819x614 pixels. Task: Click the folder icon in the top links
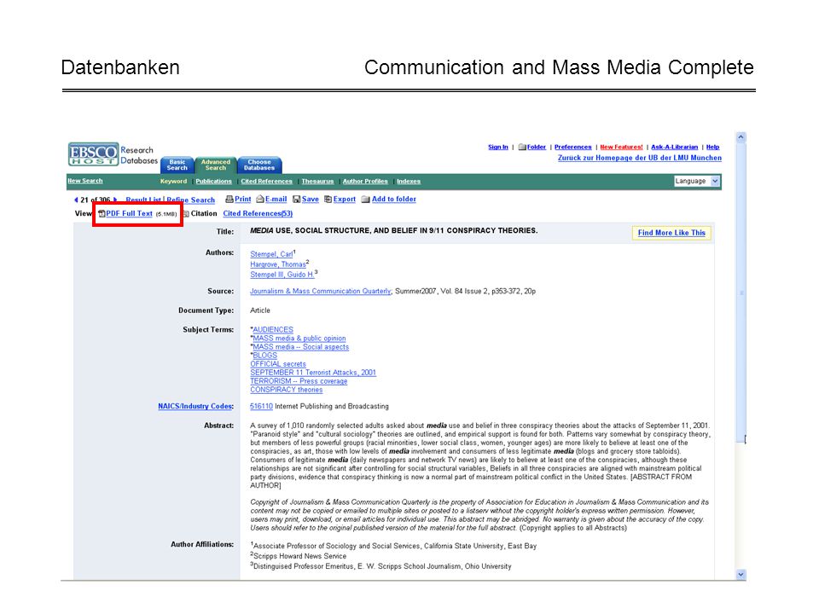pyautogui.click(x=522, y=148)
